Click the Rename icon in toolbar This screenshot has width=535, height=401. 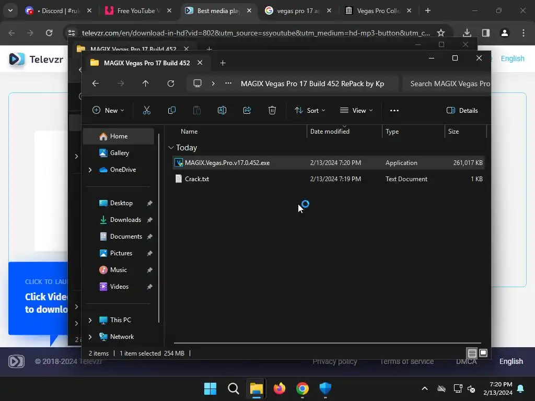[x=222, y=110]
